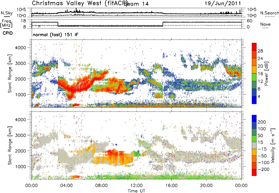Select the '18' tick on the frequency axis
The image size is (279, 193).
(23, 21)
